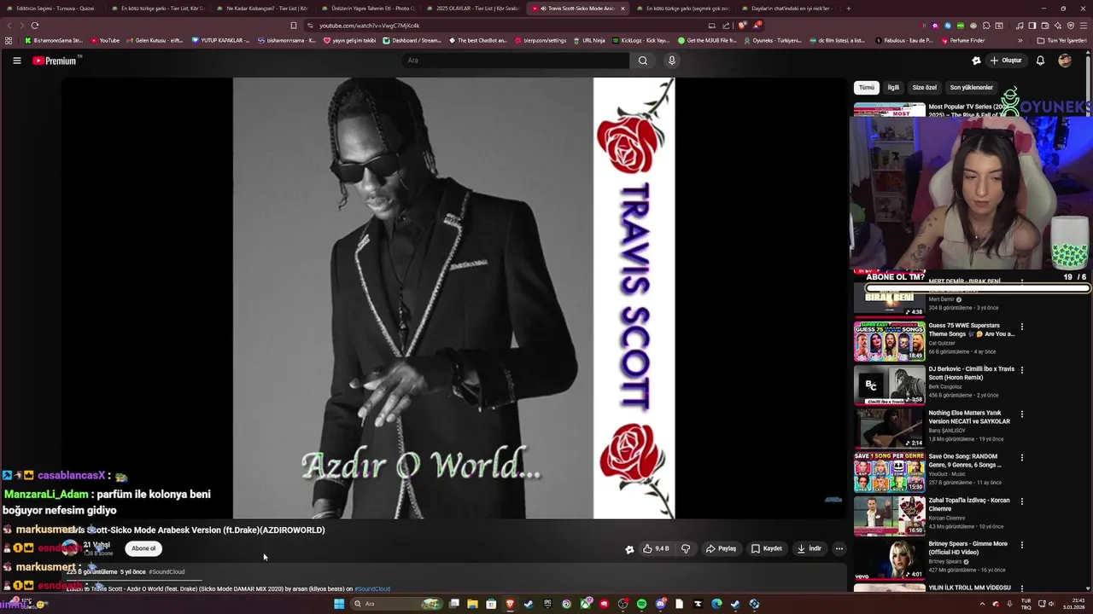Switch to Ne Kadar Kıskançsın browser tab

tap(261, 9)
